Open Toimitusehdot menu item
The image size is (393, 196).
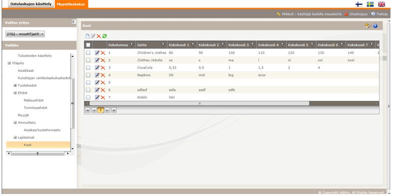pos(35,108)
